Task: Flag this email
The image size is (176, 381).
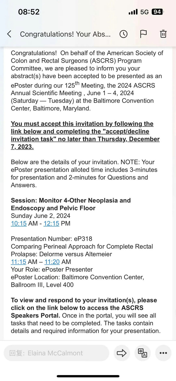Action: tap(143, 34)
